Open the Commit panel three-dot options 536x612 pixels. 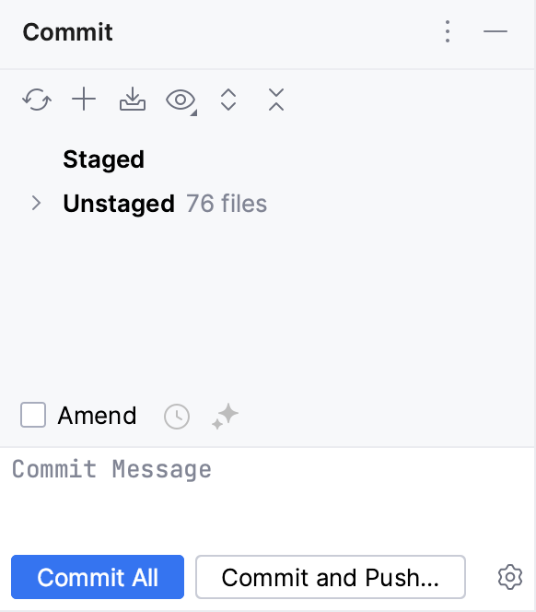point(448,31)
